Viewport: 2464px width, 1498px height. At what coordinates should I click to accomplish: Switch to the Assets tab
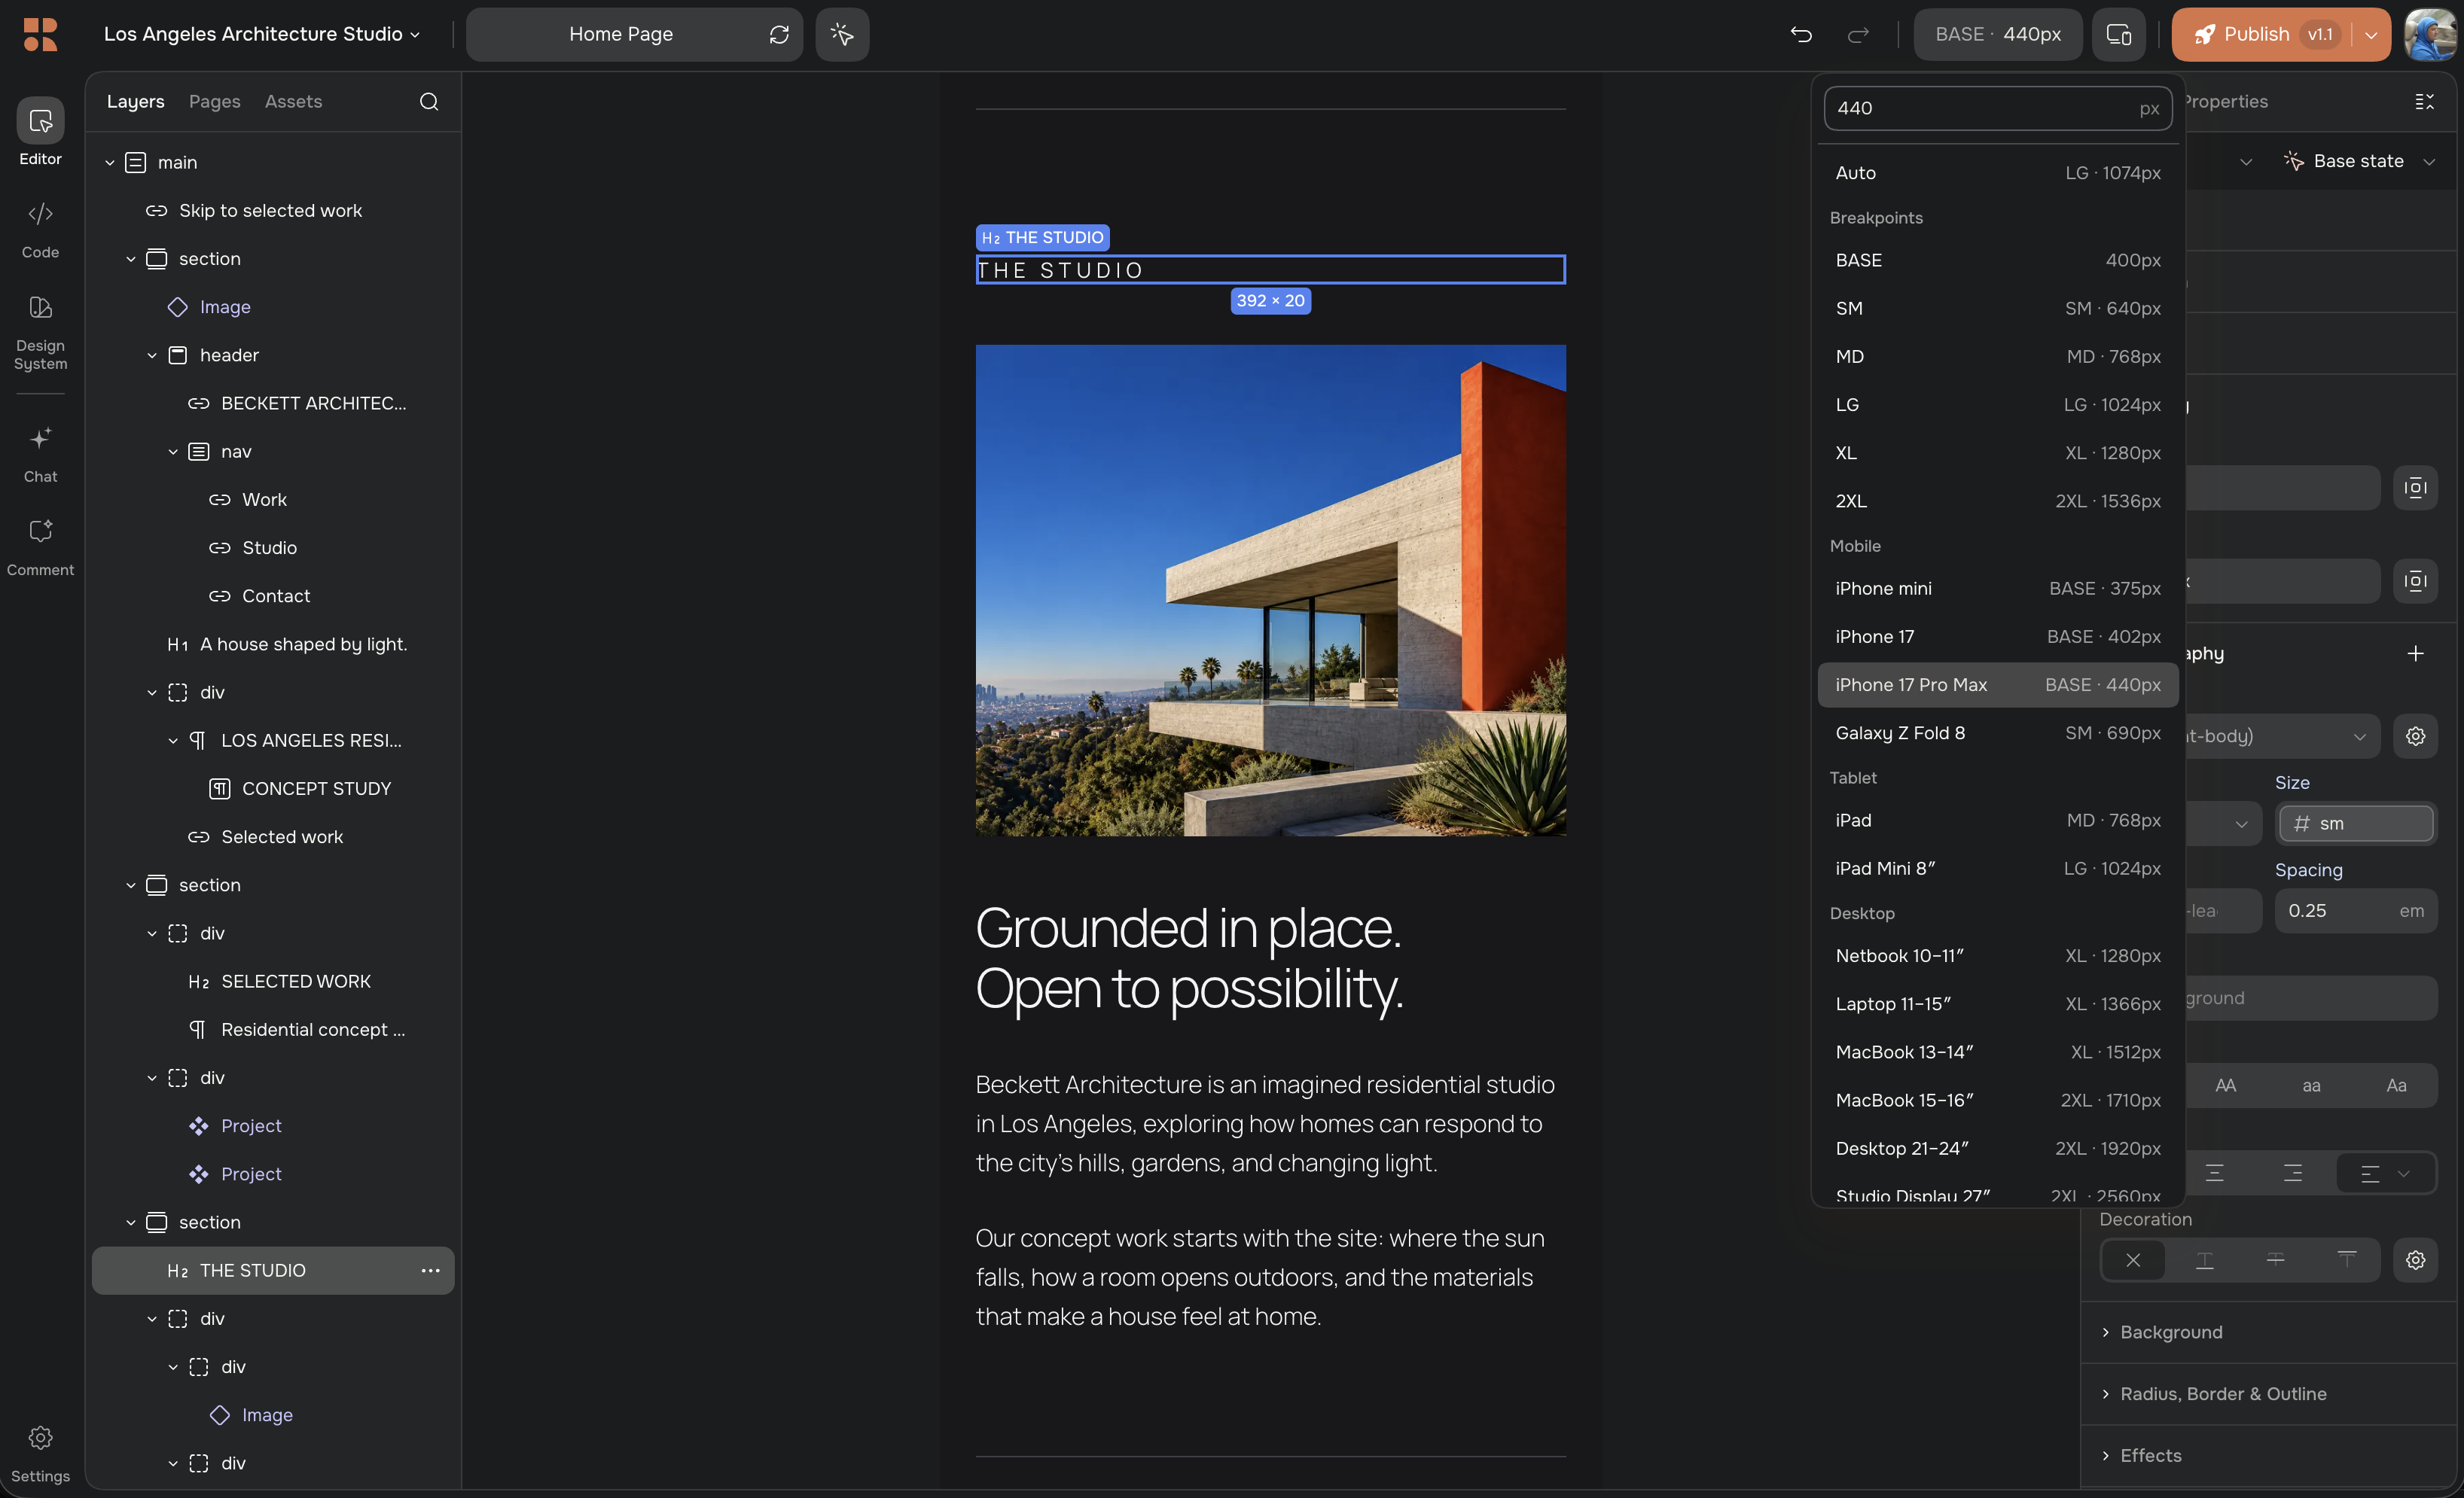(x=293, y=101)
